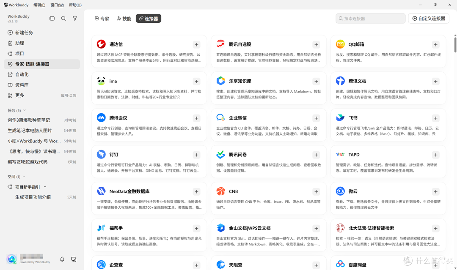Open 项目 in the sidebar
Screen dimensions: 457x270
click(41, 54)
